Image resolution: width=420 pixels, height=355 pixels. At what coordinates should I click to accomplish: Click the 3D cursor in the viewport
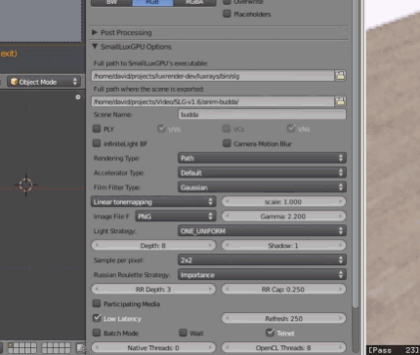coord(25,184)
